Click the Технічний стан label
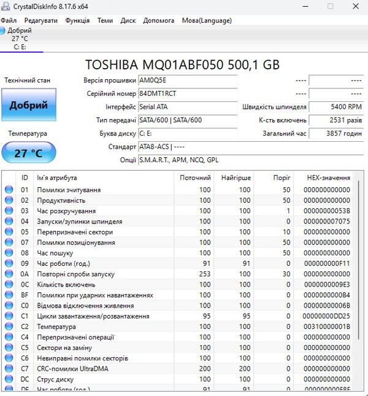368x396 pixels. tap(27, 80)
